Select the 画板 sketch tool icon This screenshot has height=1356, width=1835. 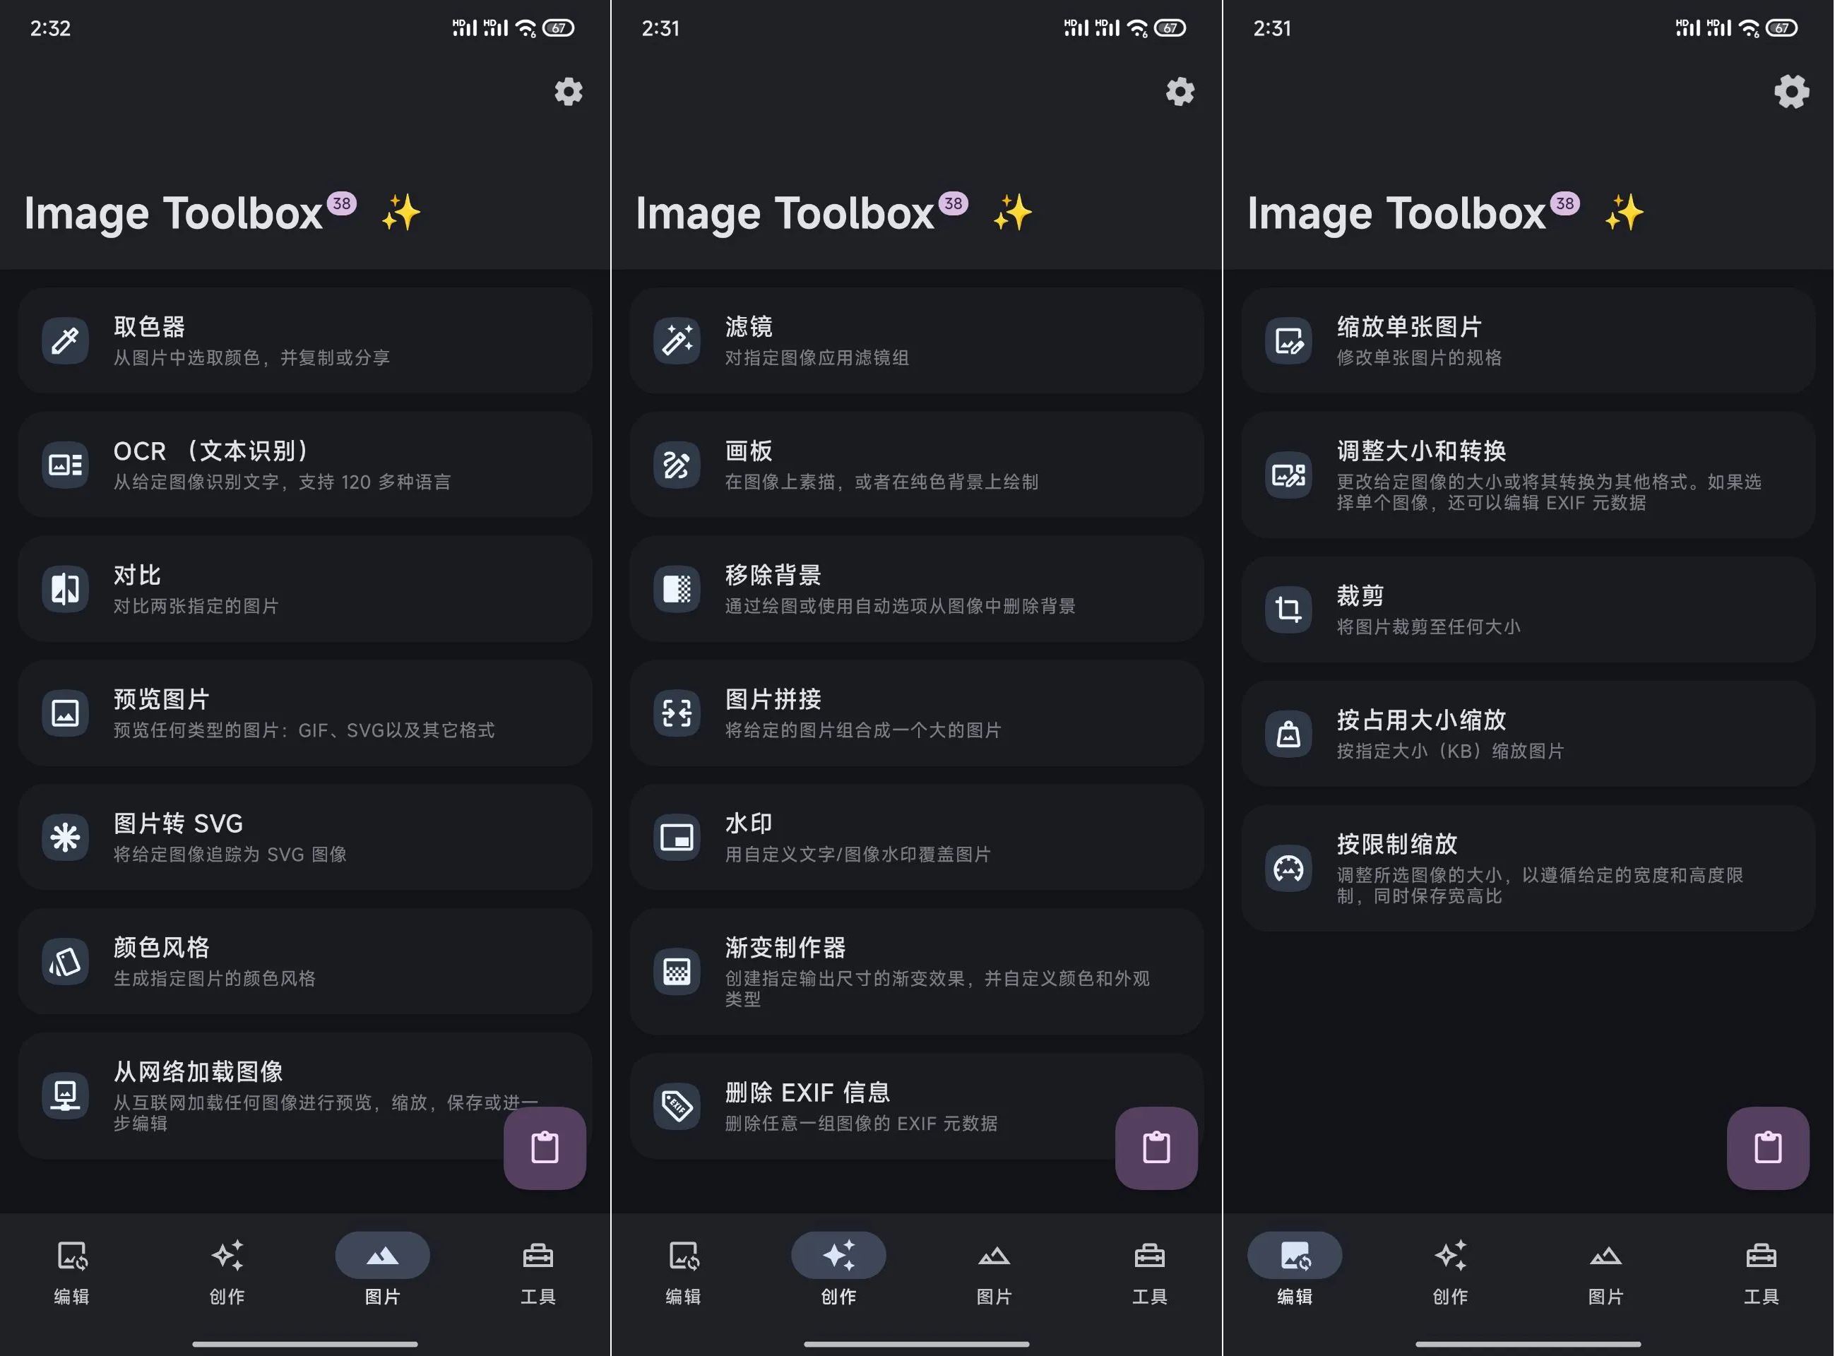(x=676, y=465)
